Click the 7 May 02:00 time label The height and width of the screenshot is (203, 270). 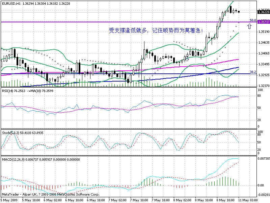tap(117, 200)
